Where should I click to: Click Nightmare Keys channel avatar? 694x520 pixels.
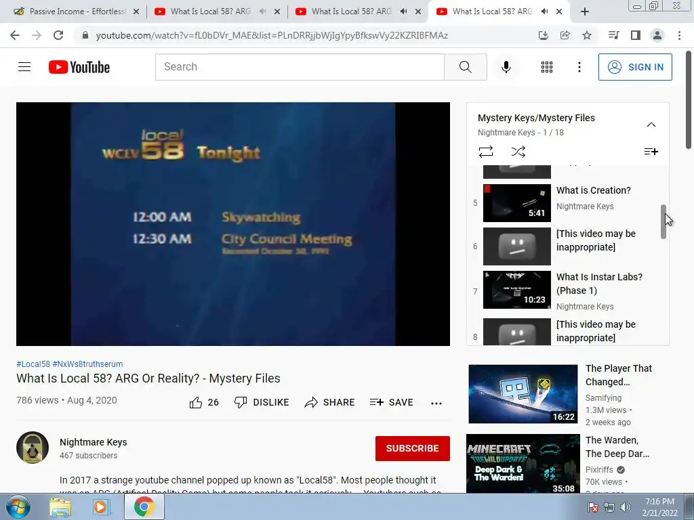(x=33, y=448)
